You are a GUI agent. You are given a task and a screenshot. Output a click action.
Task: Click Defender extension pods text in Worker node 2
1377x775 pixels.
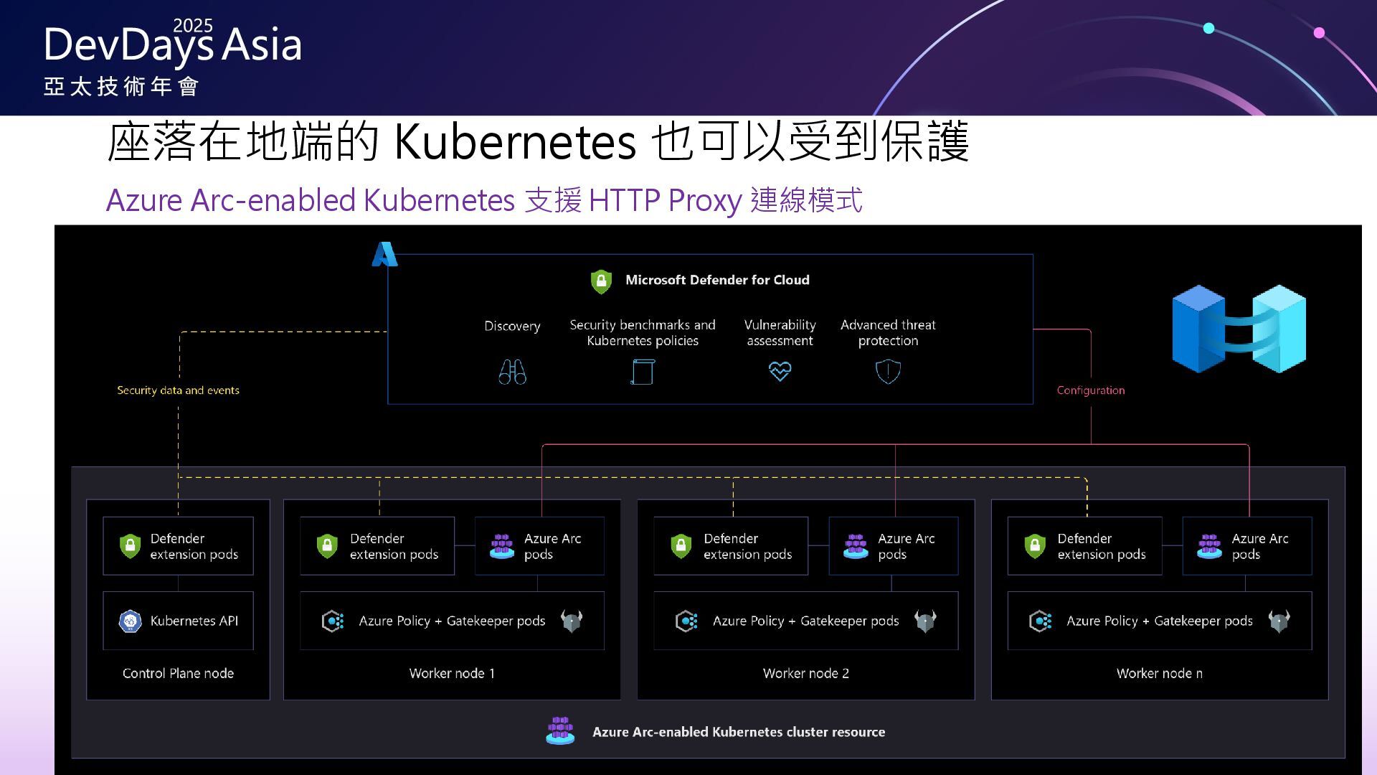point(747,546)
